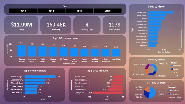The width and height of the screenshot is (185, 104).
Task: Expand the market legend down arrow
Action: click(x=177, y=76)
